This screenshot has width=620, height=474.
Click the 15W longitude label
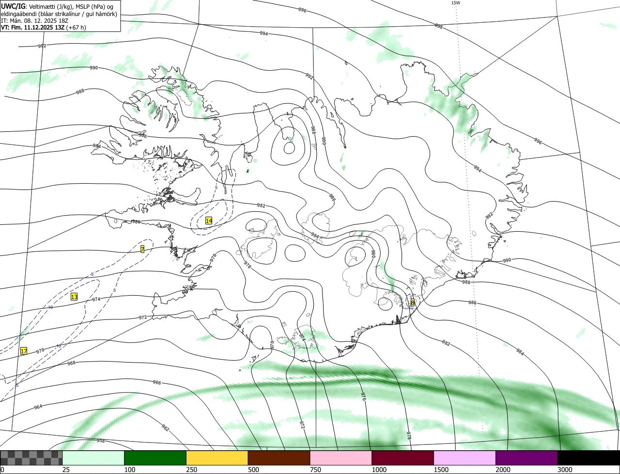click(456, 2)
